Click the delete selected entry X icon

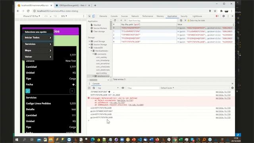click(x=185, y=20)
